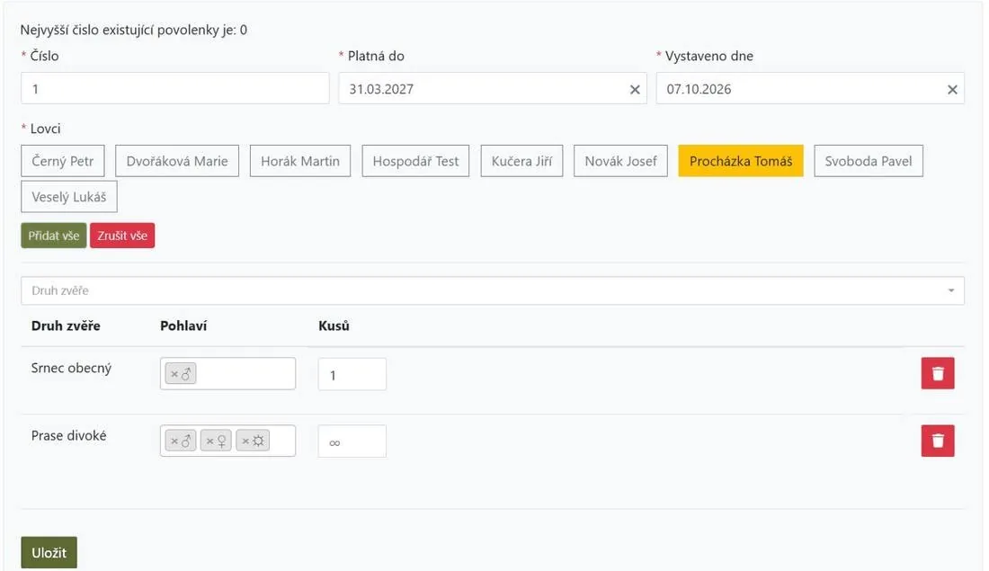This screenshot has height=571, width=989.
Task: Click the 'Lovci' field label
Action: pyautogui.click(x=46, y=129)
